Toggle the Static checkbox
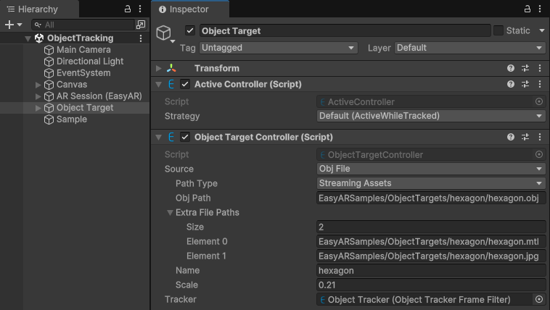Screen dimensions: 550x310 coord(498,31)
